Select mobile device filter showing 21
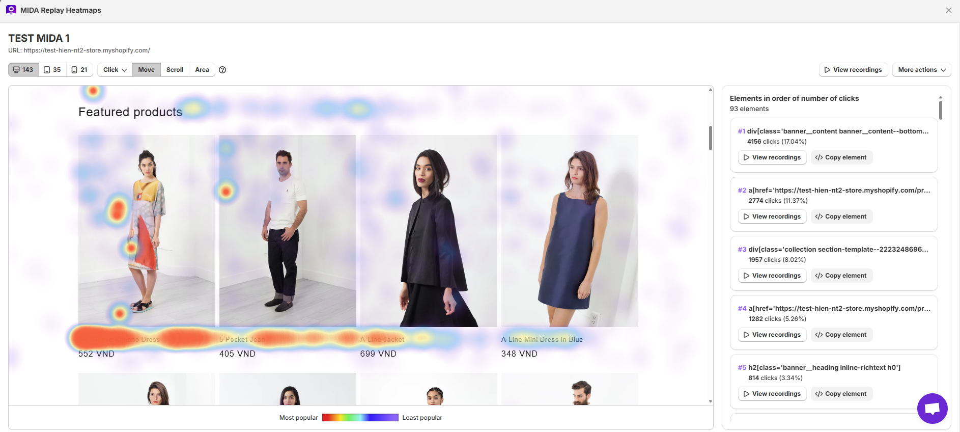The width and height of the screenshot is (960, 432). click(79, 70)
